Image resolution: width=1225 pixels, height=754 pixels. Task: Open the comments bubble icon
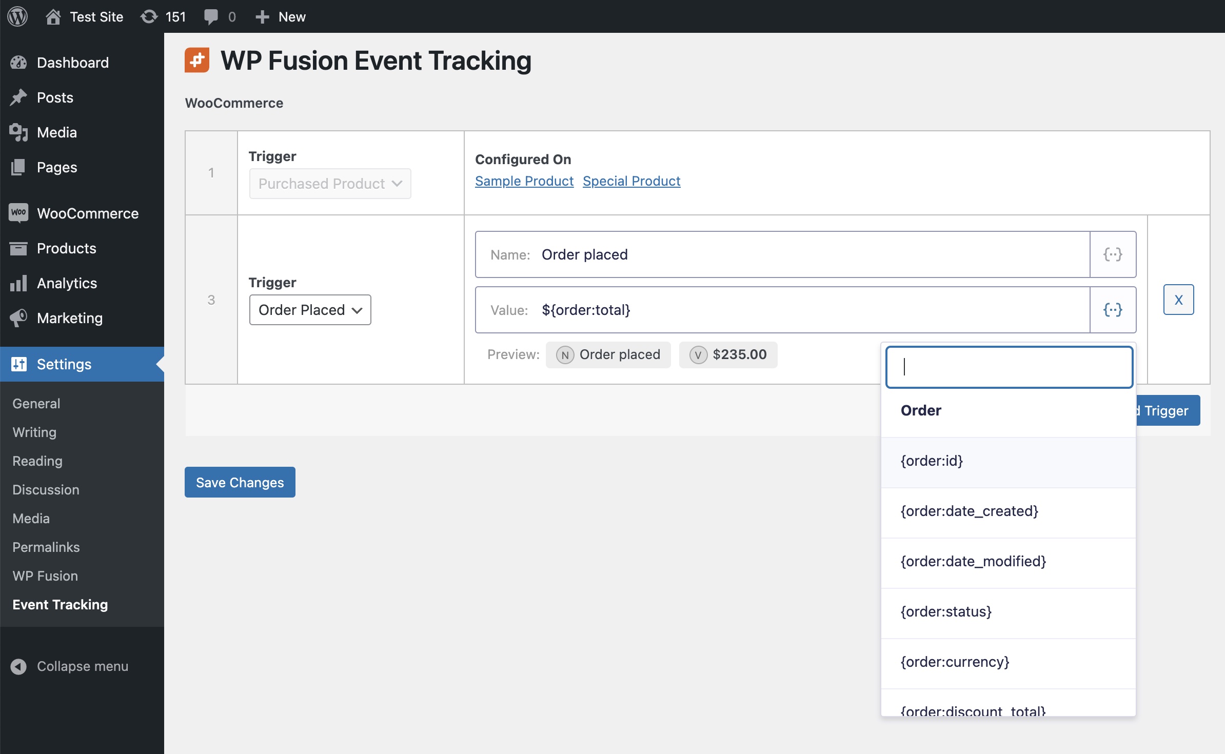pyautogui.click(x=211, y=16)
